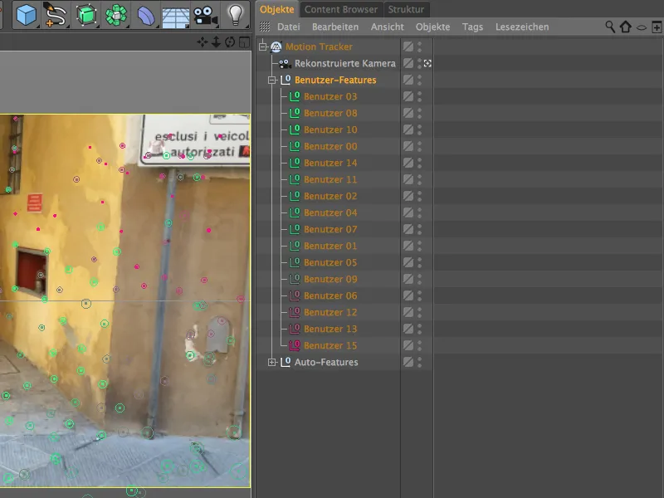Toggle visibility dots for Benutzer-Features
Viewport: 664px width, 498px height.
click(x=420, y=80)
